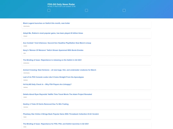Viewport: 173px width, 129px height.
Task: Open Last of Us PS5 Console headline
Action: click(53, 77)
